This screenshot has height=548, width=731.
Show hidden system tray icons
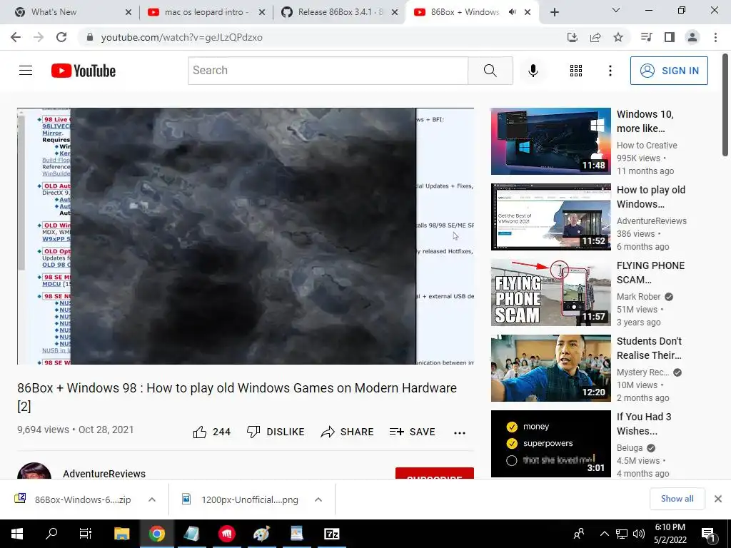[604, 534]
